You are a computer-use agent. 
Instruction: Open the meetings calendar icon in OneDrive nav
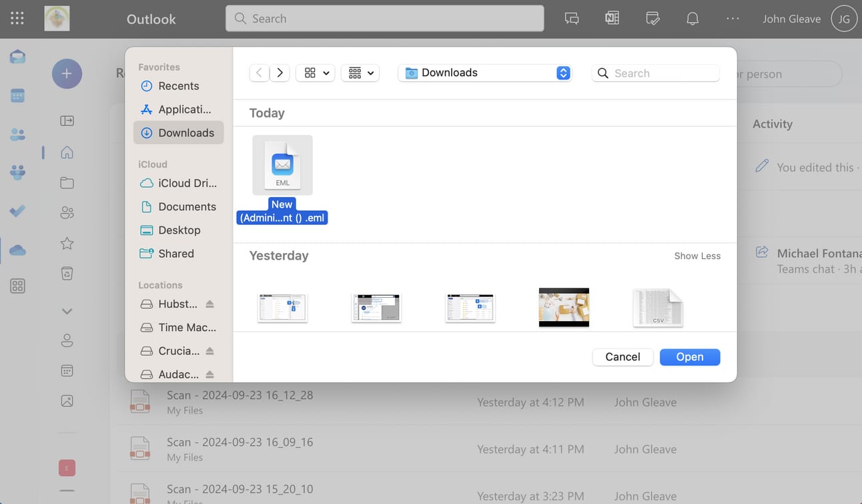pyautogui.click(x=67, y=370)
